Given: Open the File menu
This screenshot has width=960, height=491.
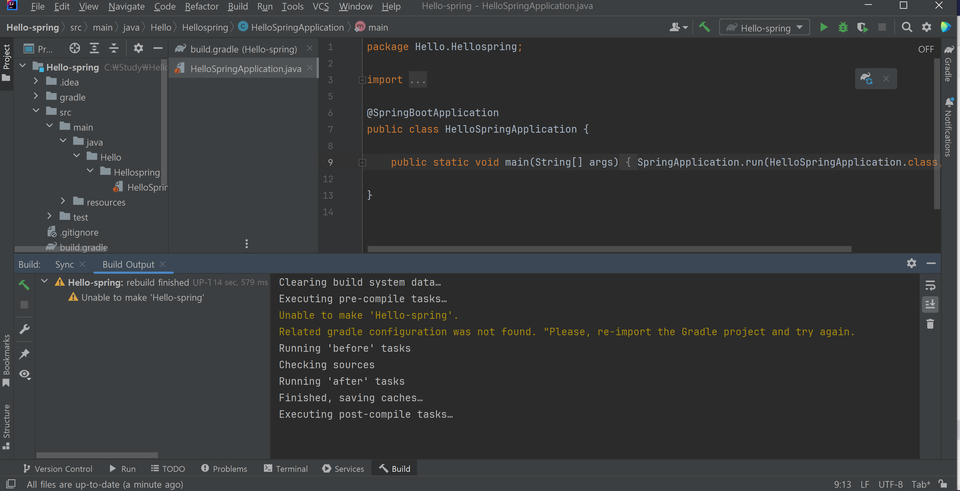Looking at the screenshot, I should point(38,6).
